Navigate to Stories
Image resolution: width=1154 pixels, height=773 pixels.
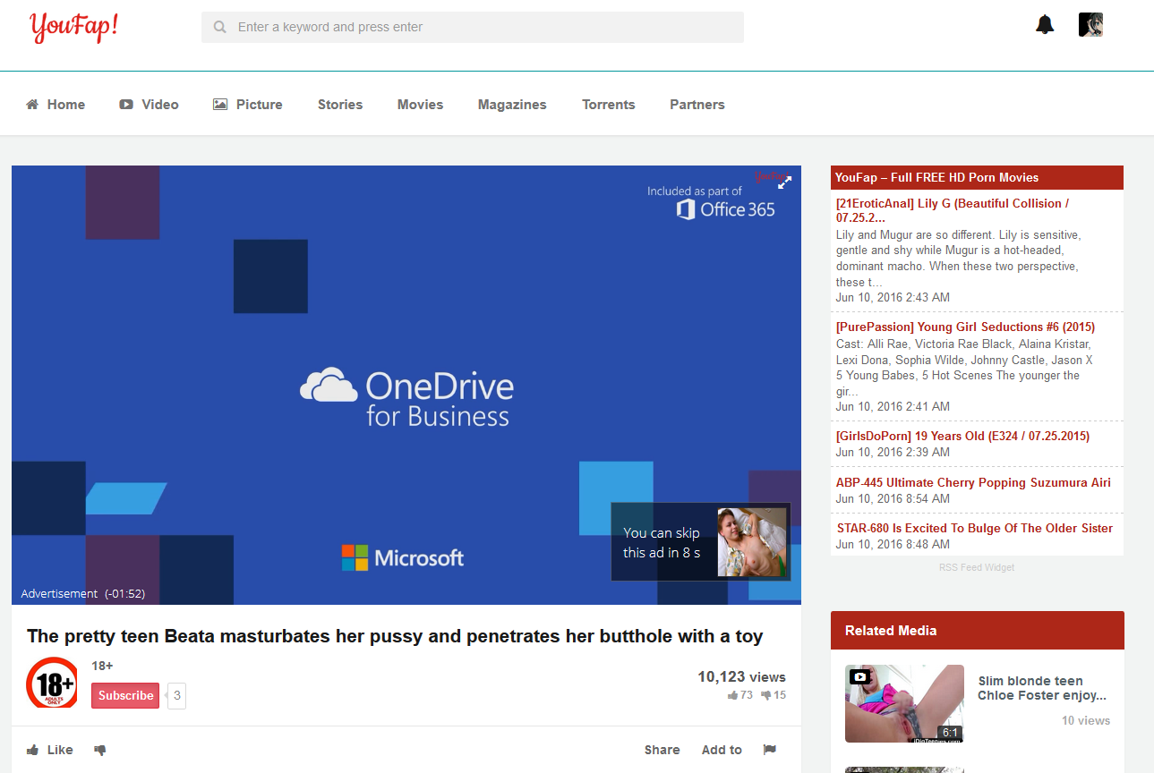[x=340, y=105]
